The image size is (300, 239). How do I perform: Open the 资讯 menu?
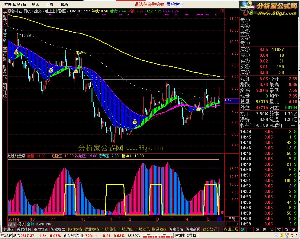click(35, 4)
